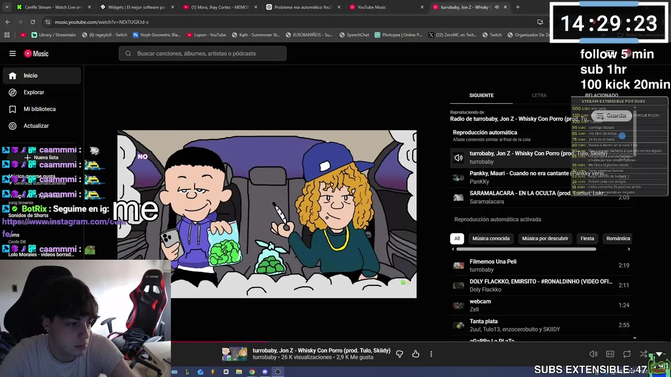Viewport: 671px width, 377px height.
Task: Toggle repeat mode in player bar
Action: (x=627, y=354)
